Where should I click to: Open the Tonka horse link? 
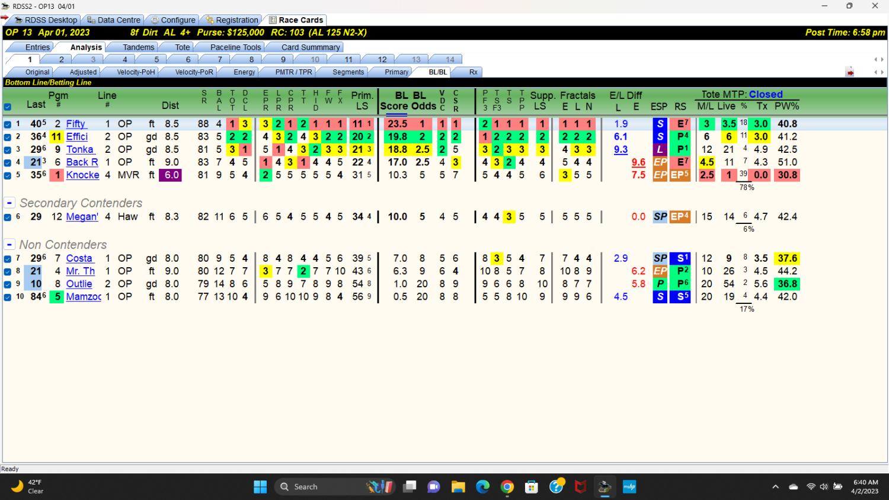(x=79, y=149)
